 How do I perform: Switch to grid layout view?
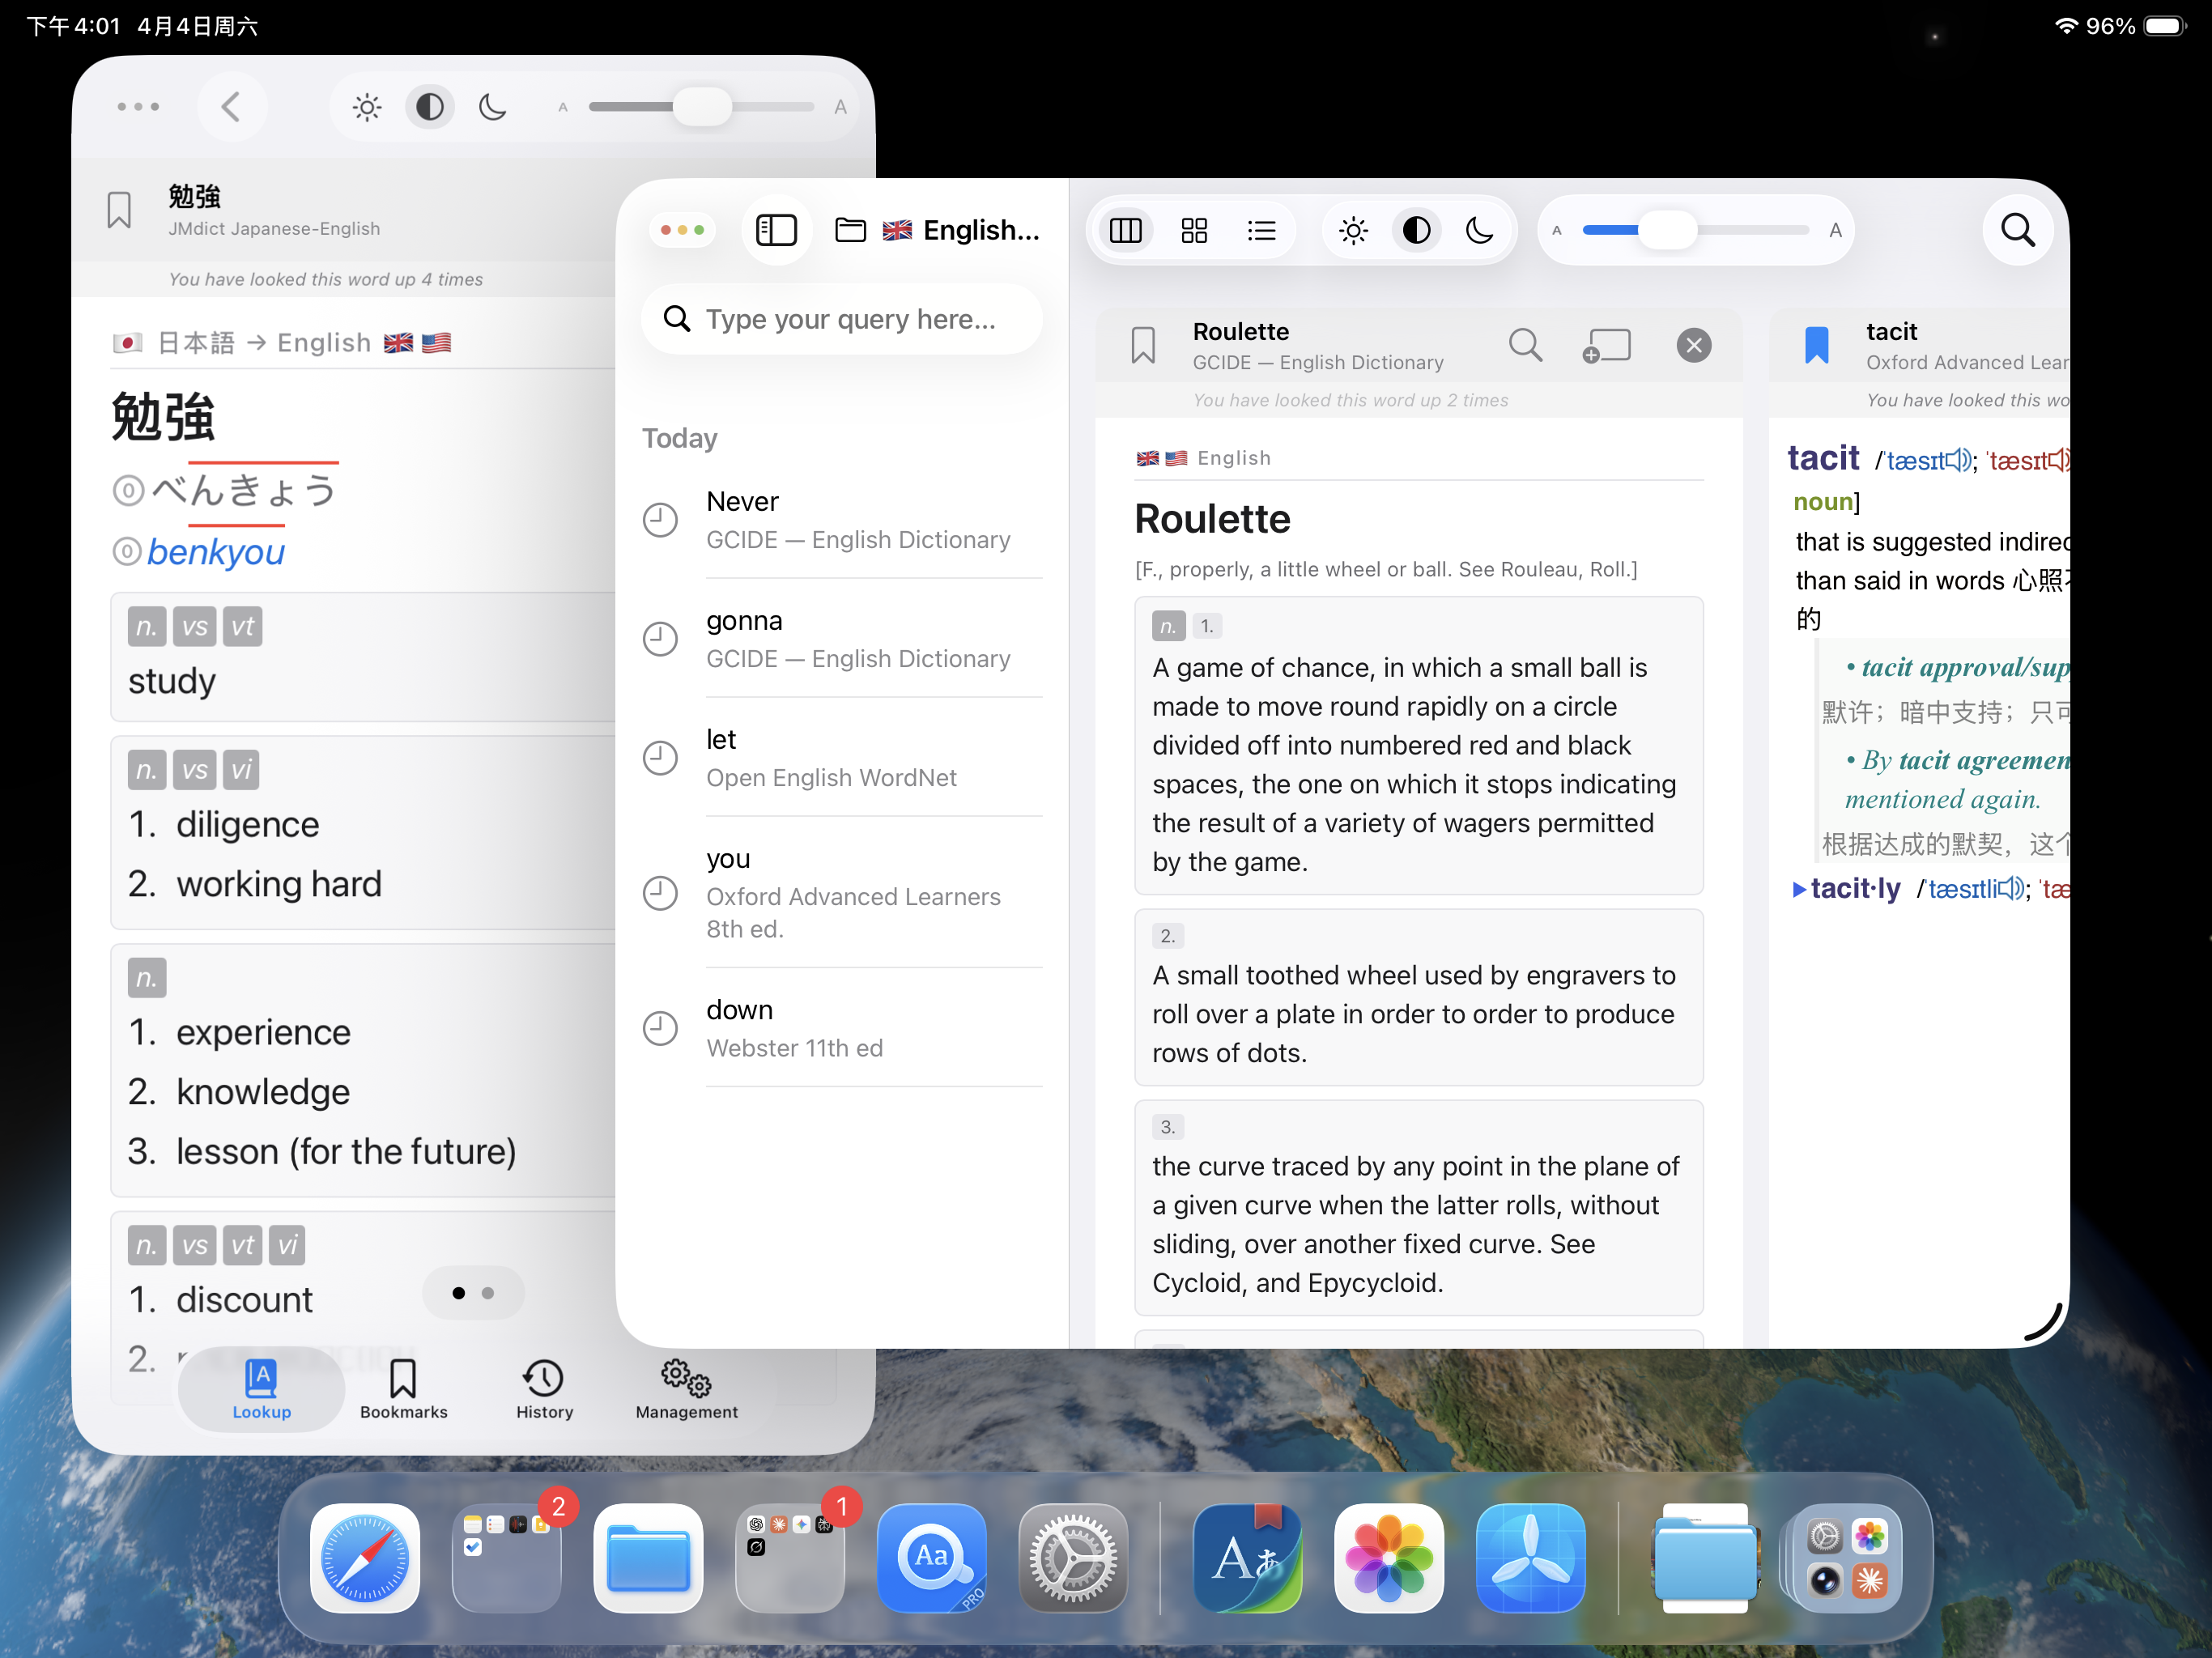click(1194, 231)
